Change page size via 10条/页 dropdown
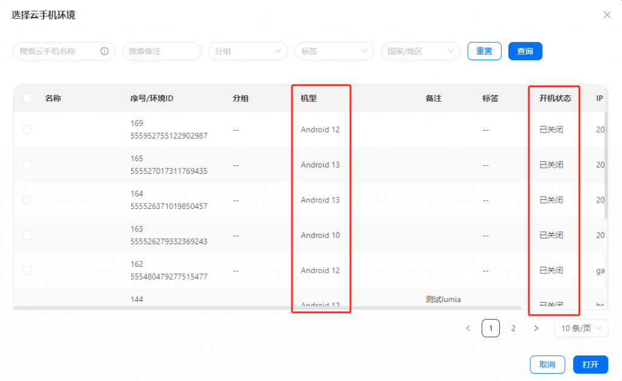Screen dimensions: 622x381 [x=581, y=328]
